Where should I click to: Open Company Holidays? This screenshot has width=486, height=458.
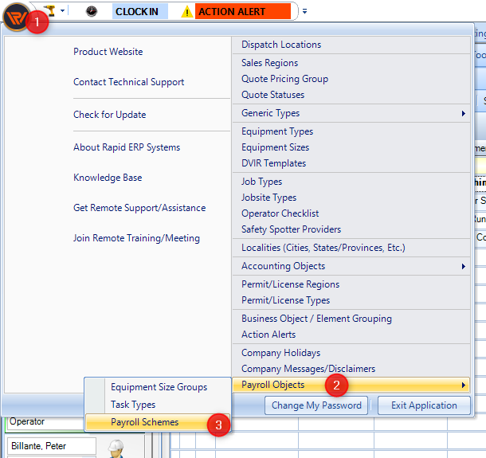click(x=351, y=353)
